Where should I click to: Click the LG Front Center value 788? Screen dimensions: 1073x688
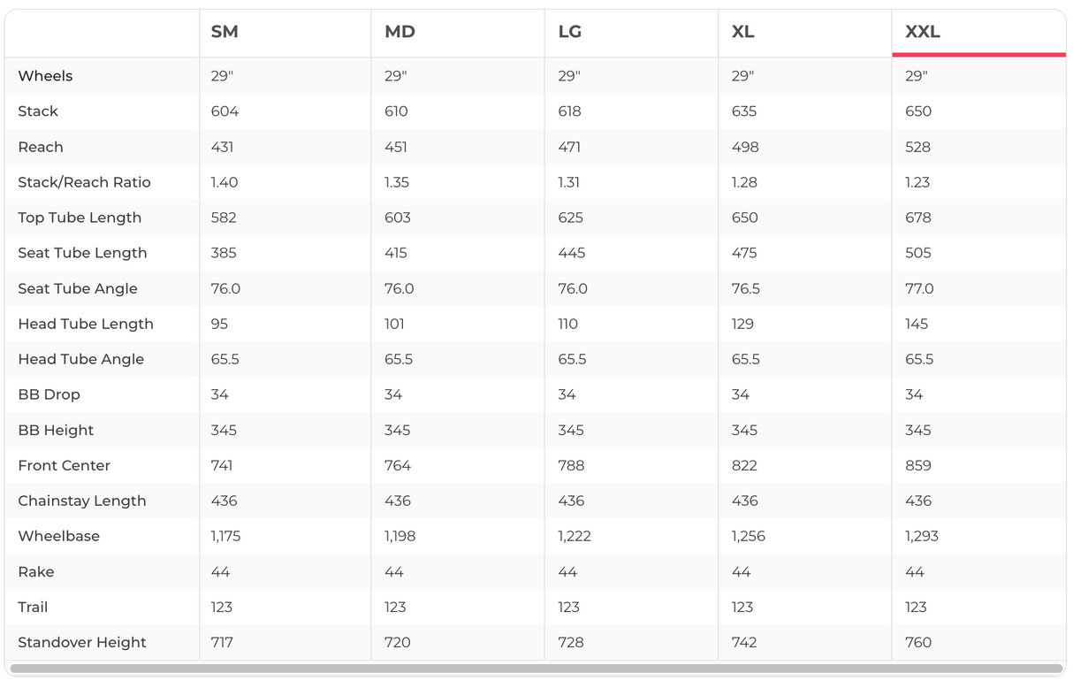571,465
